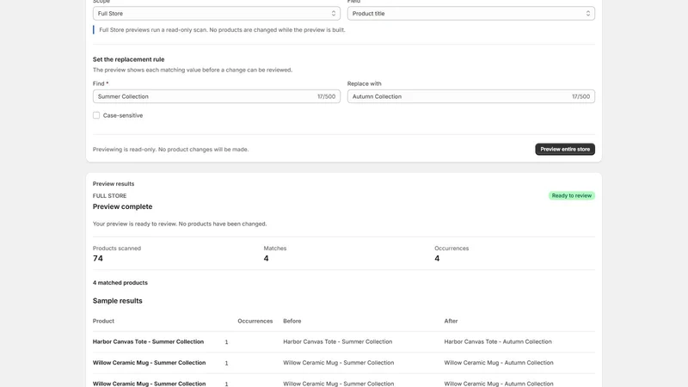
Task: Click the Full Store read-only scan notice
Action: [x=222, y=30]
